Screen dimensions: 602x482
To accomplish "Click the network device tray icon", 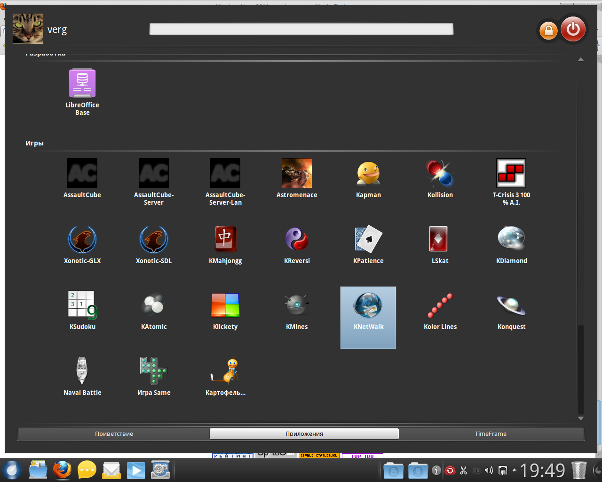I will click(x=502, y=470).
